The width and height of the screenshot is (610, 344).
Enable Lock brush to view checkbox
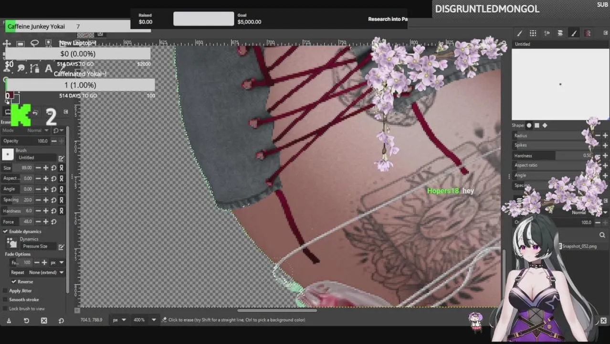click(x=6, y=309)
